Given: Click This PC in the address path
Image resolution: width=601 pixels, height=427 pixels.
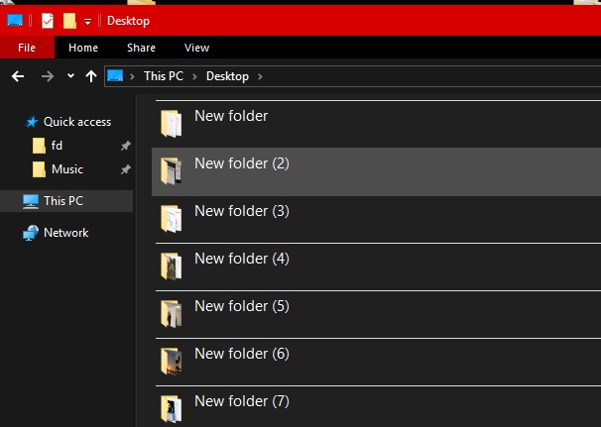Looking at the screenshot, I should [x=164, y=76].
